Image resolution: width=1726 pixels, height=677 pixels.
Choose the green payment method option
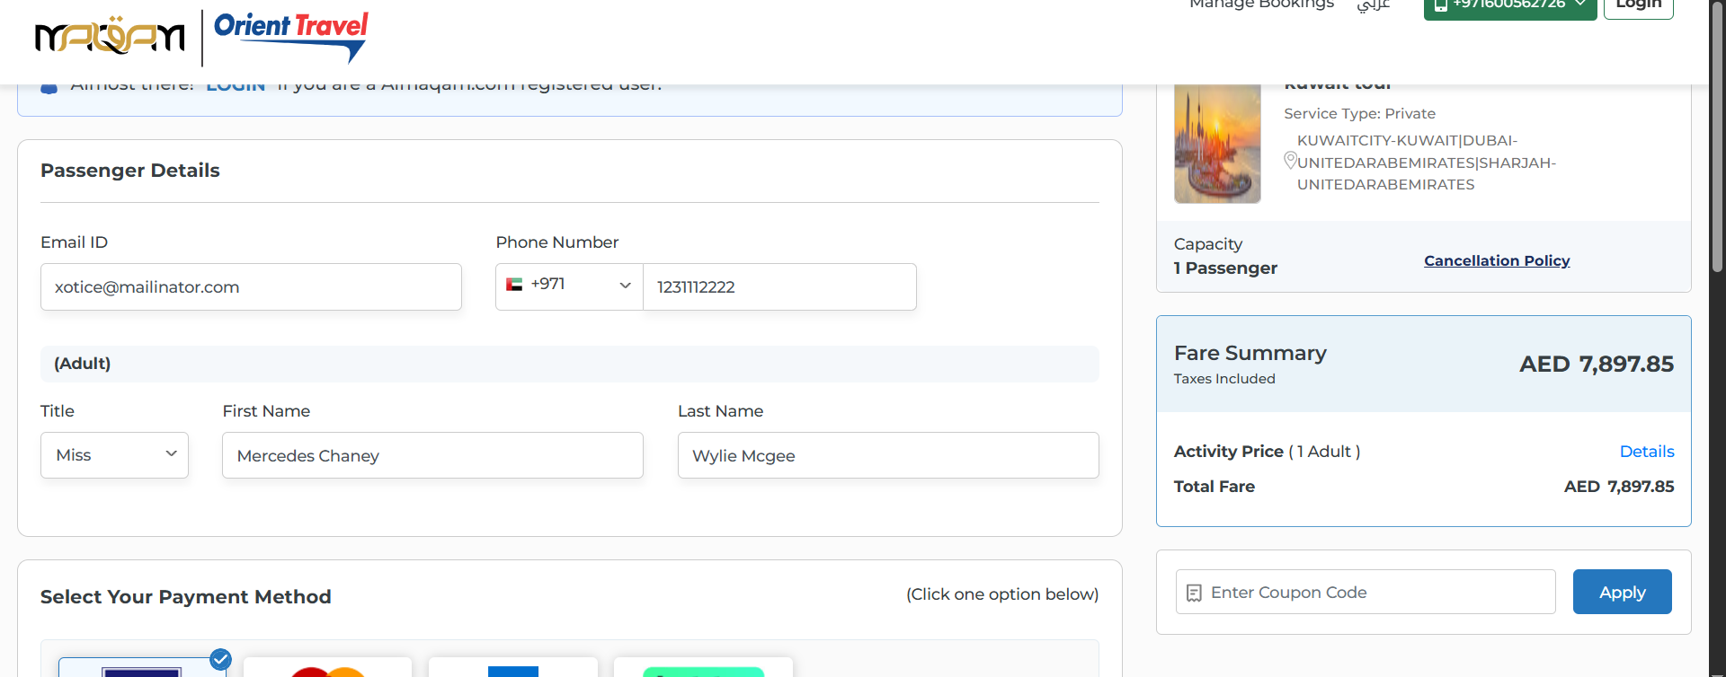click(703, 670)
